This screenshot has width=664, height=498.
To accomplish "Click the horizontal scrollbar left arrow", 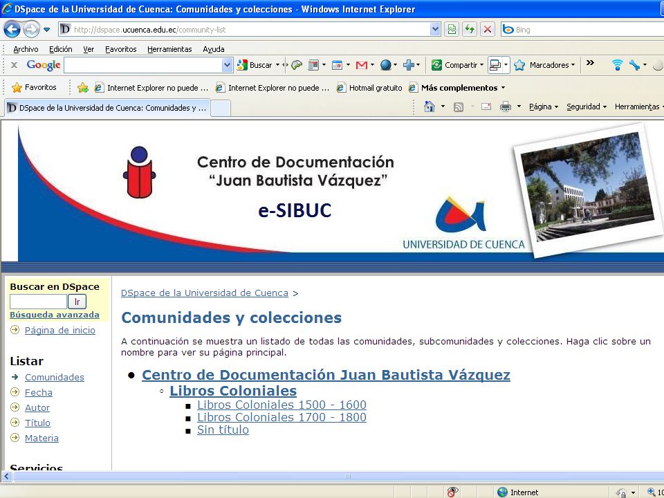I will tap(7, 477).
